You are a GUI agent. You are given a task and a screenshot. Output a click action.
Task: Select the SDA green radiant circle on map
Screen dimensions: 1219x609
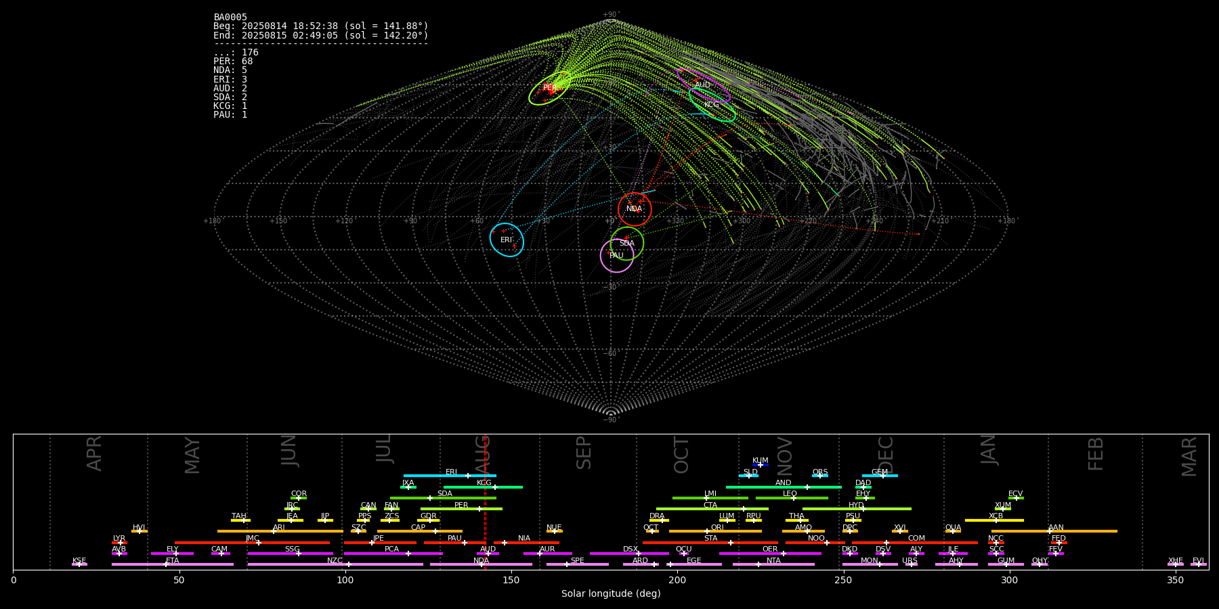click(626, 244)
